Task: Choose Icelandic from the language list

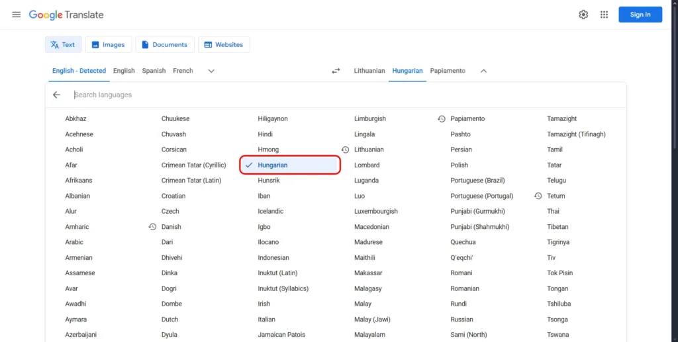Action: pyautogui.click(x=271, y=212)
